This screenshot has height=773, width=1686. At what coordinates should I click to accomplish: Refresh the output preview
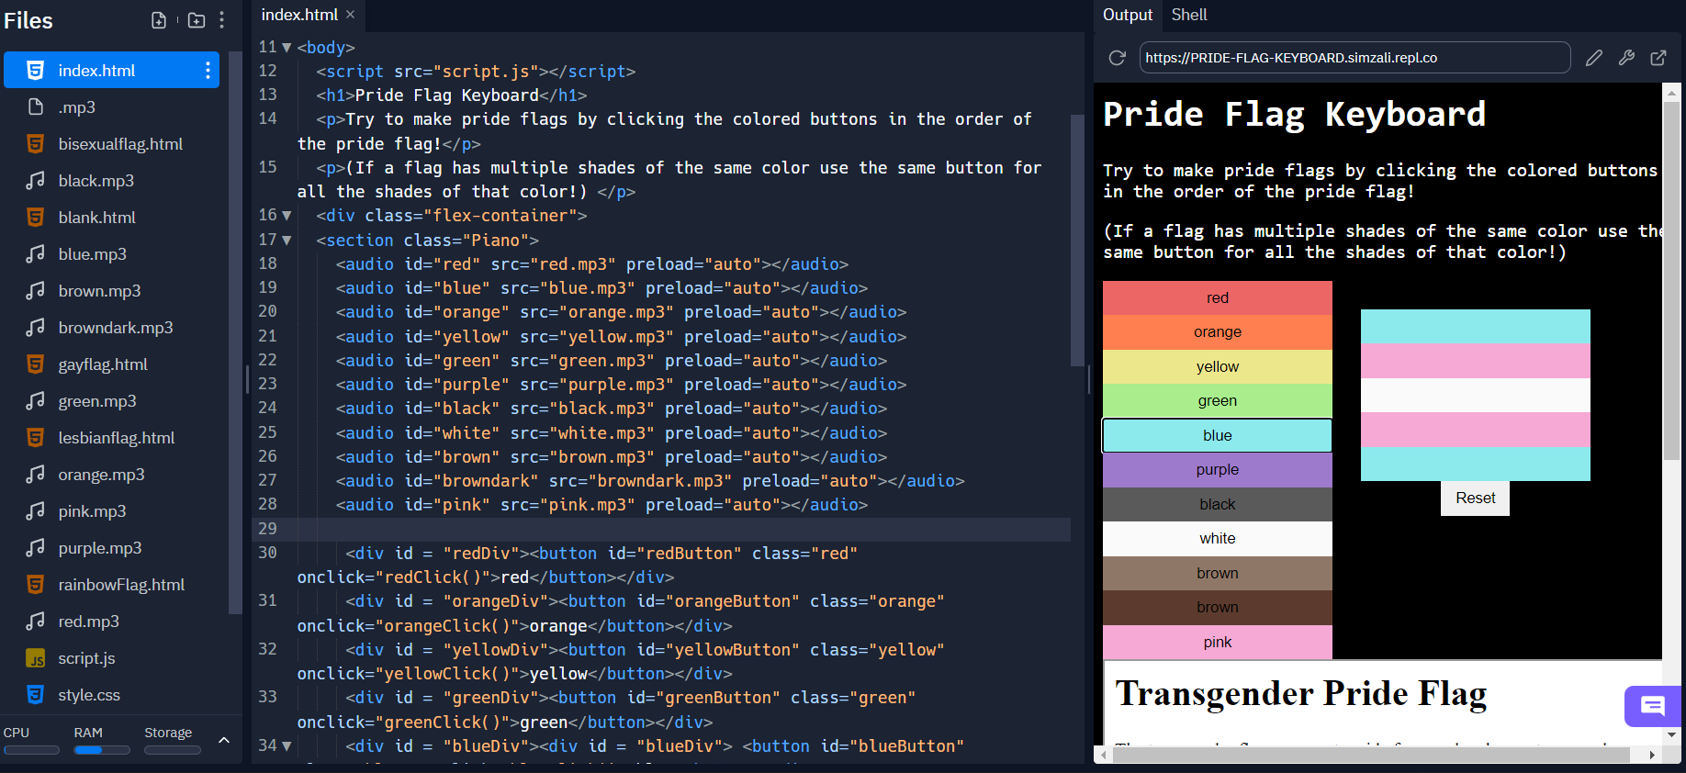pyautogui.click(x=1117, y=58)
